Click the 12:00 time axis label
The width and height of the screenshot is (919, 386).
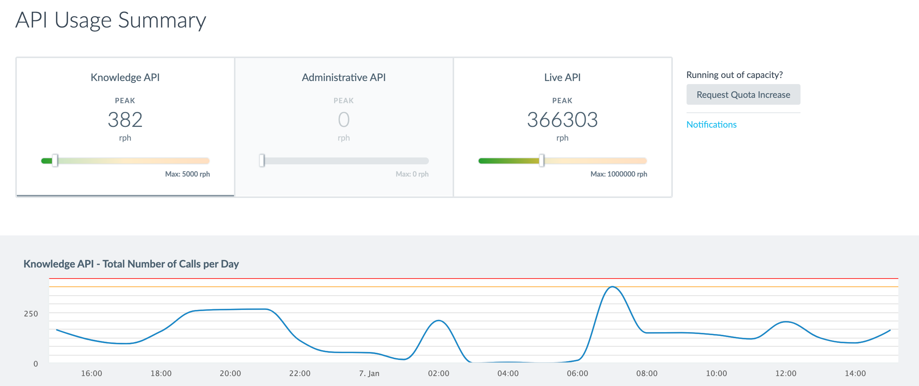point(786,373)
